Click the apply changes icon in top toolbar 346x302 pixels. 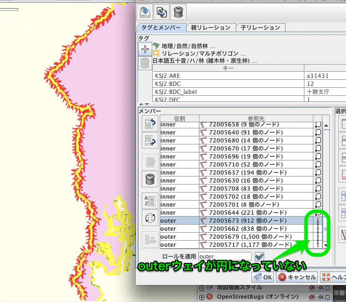[x=145, y=12]
